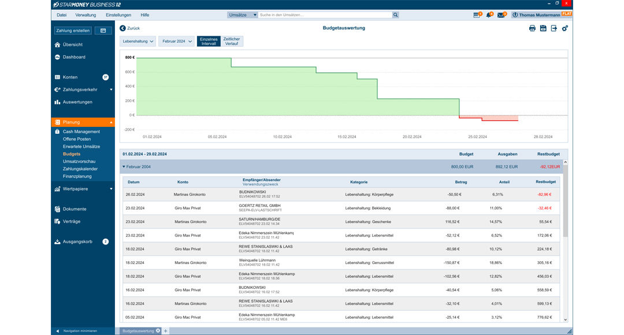Switch to the Budgetauswertung tab
Viewport: 624px width, 335px height.
[x=139, y=330]
